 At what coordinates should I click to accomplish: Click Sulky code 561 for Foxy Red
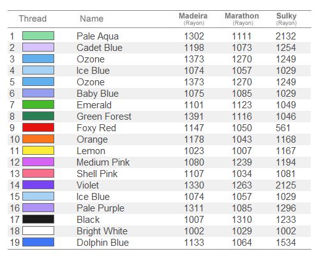[283, 128]
